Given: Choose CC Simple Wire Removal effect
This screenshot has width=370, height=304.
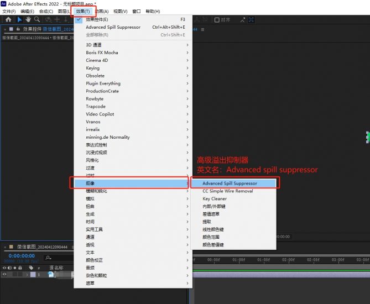Looking at the screenshot, I should coord(233,191).
